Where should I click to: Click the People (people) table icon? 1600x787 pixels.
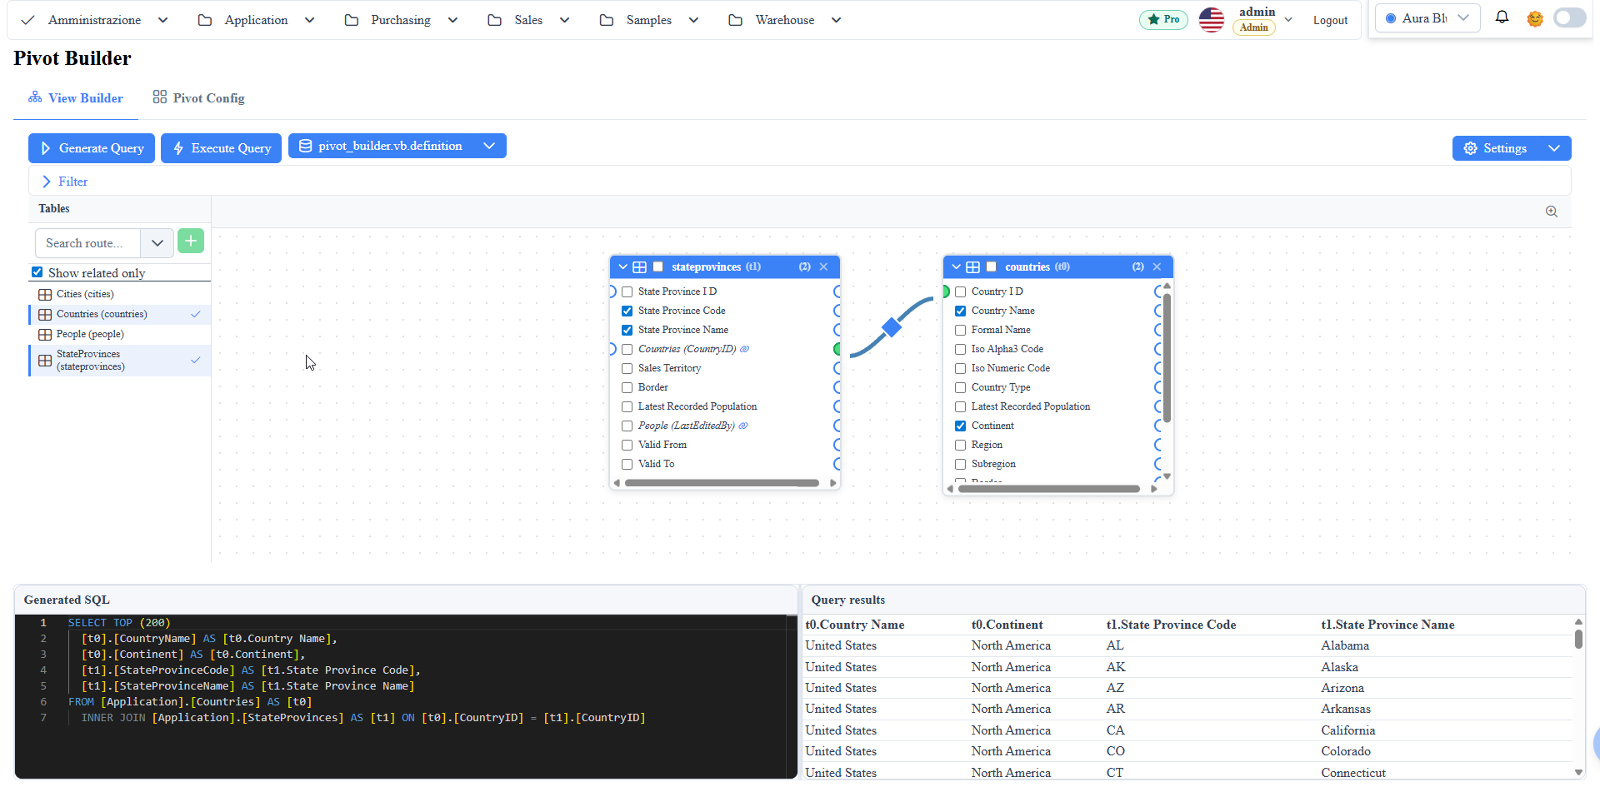45,334
